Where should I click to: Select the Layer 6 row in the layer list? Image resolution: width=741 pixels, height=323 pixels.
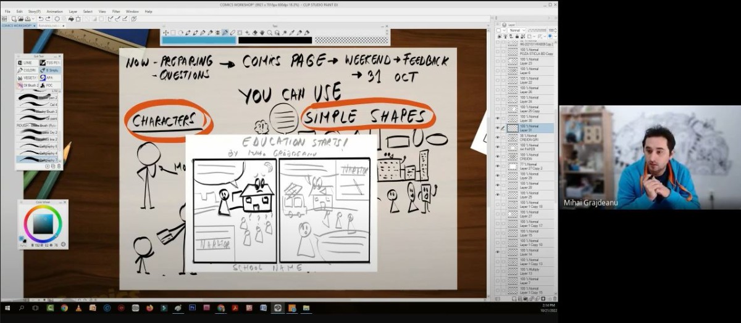click(x=531, y=72)
